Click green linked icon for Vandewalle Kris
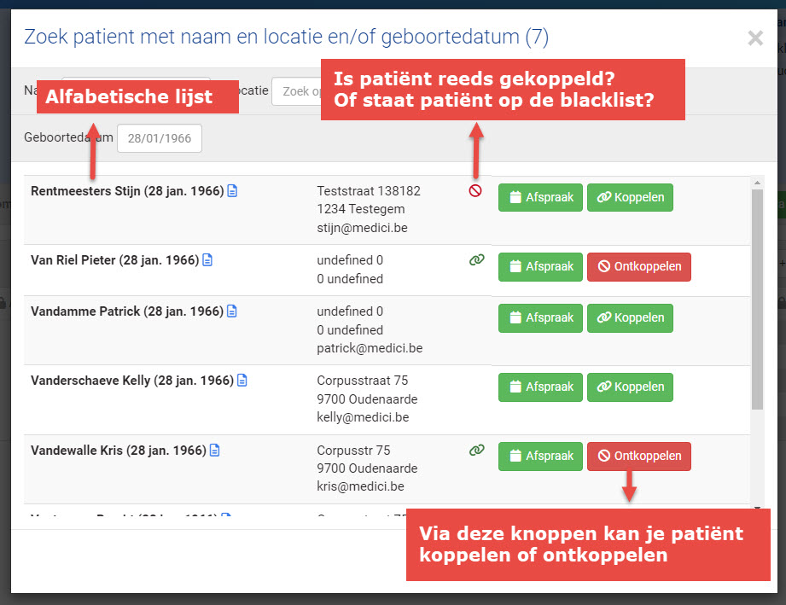 [x=477, y=450]
